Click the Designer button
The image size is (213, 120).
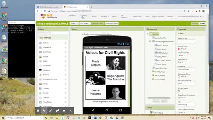point(194,24)
